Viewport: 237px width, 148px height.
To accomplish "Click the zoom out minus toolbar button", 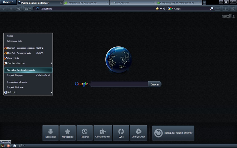I will 218,9.
